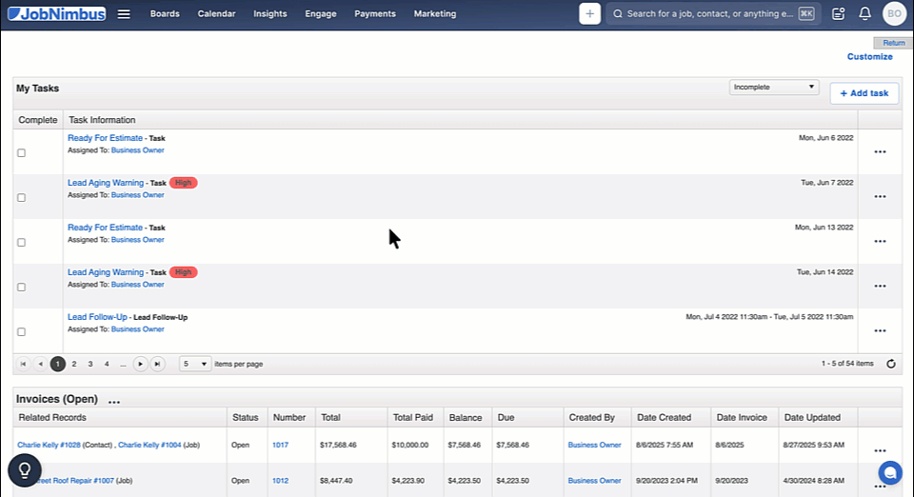Mark Lead Follow-Up task complete

(x=22, y=332)
